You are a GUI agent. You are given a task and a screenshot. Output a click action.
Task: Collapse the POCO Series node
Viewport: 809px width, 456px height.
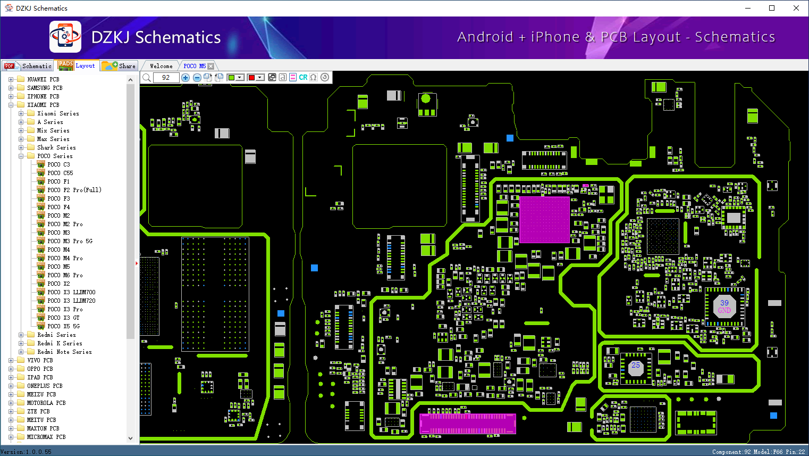21,156
